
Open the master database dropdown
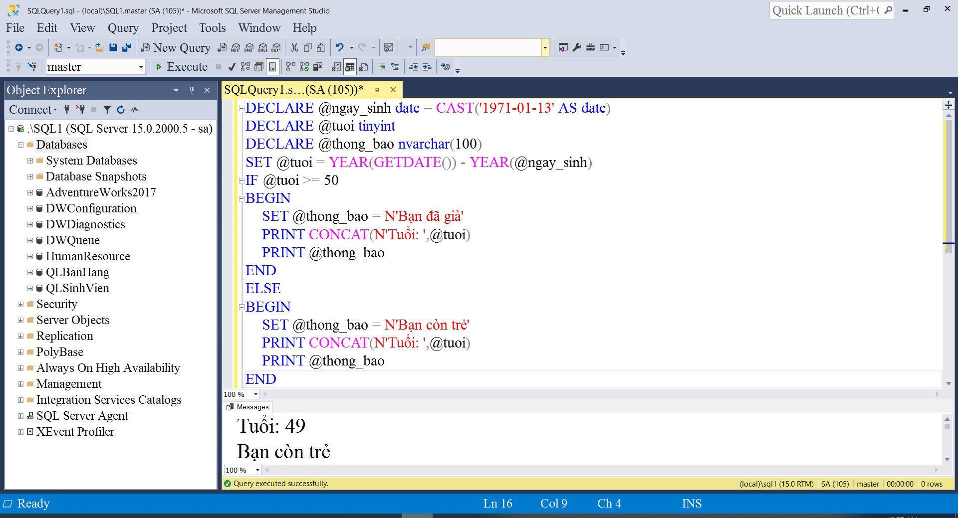tap(141, 67)
